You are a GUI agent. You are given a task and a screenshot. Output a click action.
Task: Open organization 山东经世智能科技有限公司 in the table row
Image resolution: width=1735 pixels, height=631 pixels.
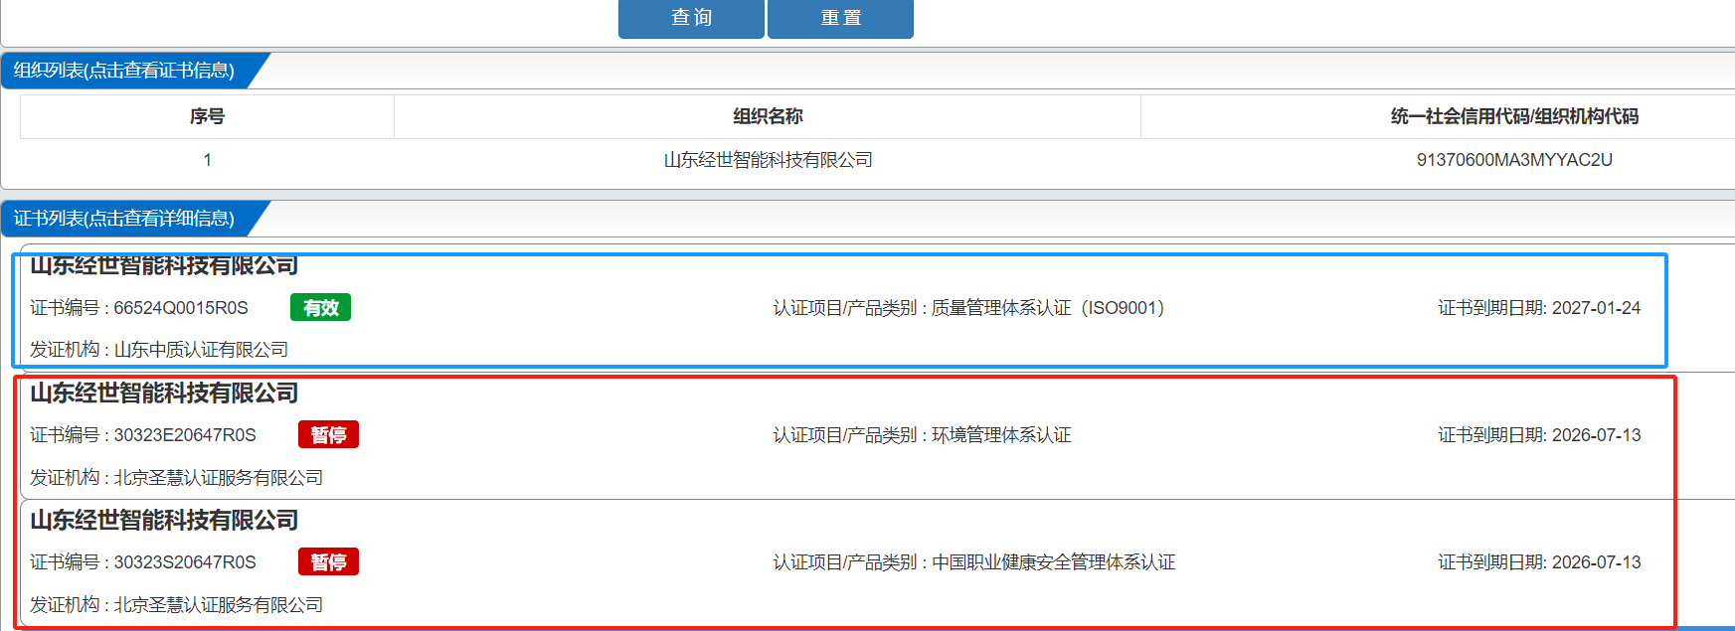click(x=768, y=160)
